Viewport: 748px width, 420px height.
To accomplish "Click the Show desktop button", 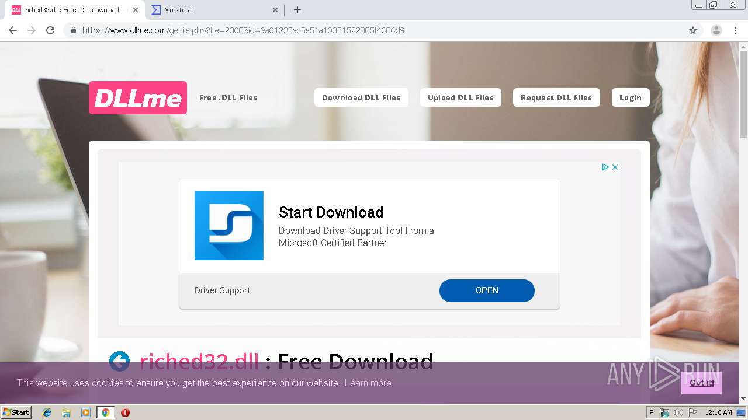I will (x=742, y=412).
